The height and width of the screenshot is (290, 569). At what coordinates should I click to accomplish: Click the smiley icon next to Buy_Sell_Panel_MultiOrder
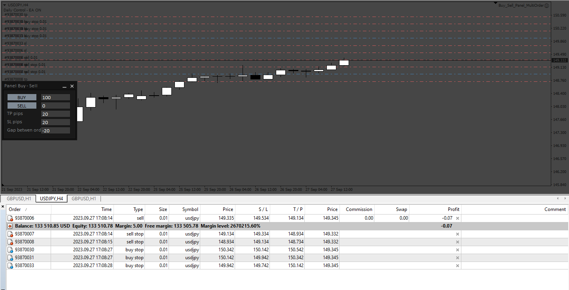click(546, 6)
